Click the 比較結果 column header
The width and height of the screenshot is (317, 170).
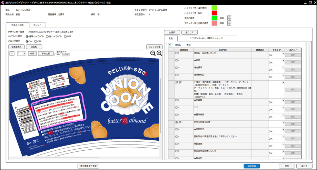pos(184,50)
